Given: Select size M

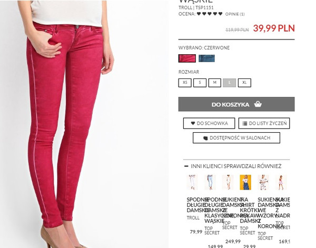Looking at the screenshot, I should click(215, 83).
